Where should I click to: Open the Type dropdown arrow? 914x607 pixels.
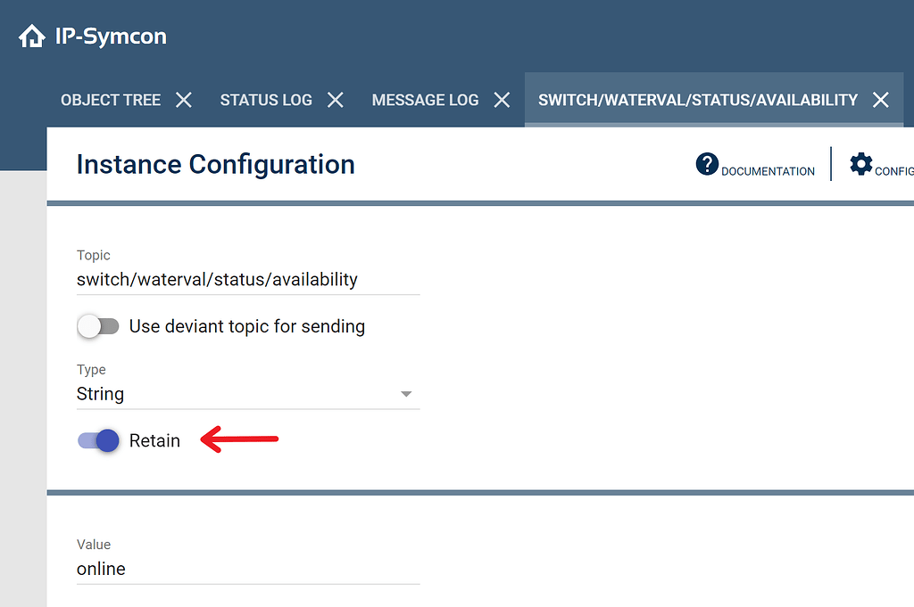406,394
